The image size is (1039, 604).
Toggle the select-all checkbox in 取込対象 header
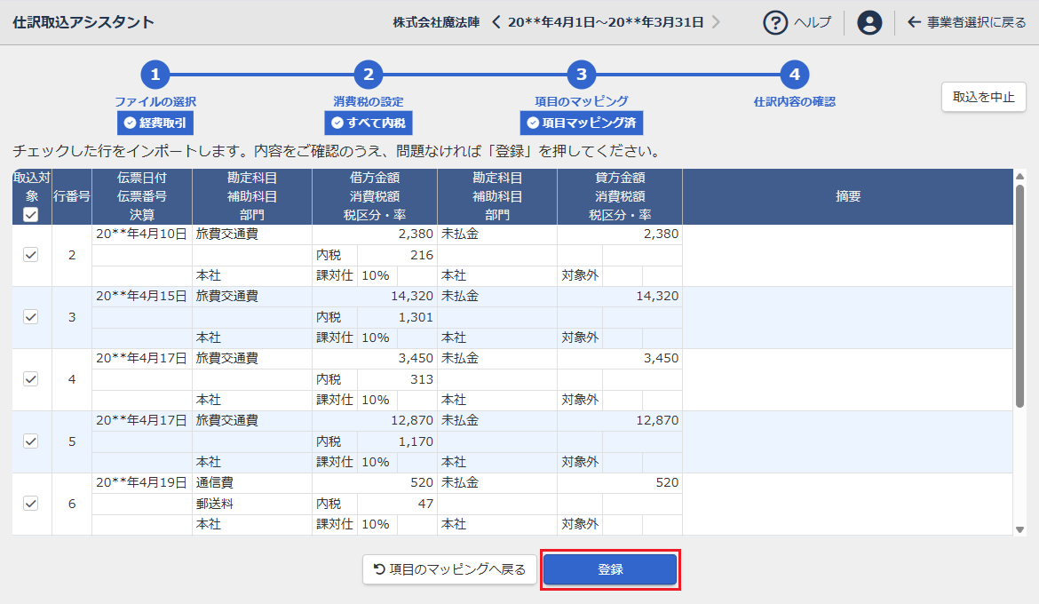point(31,215)
